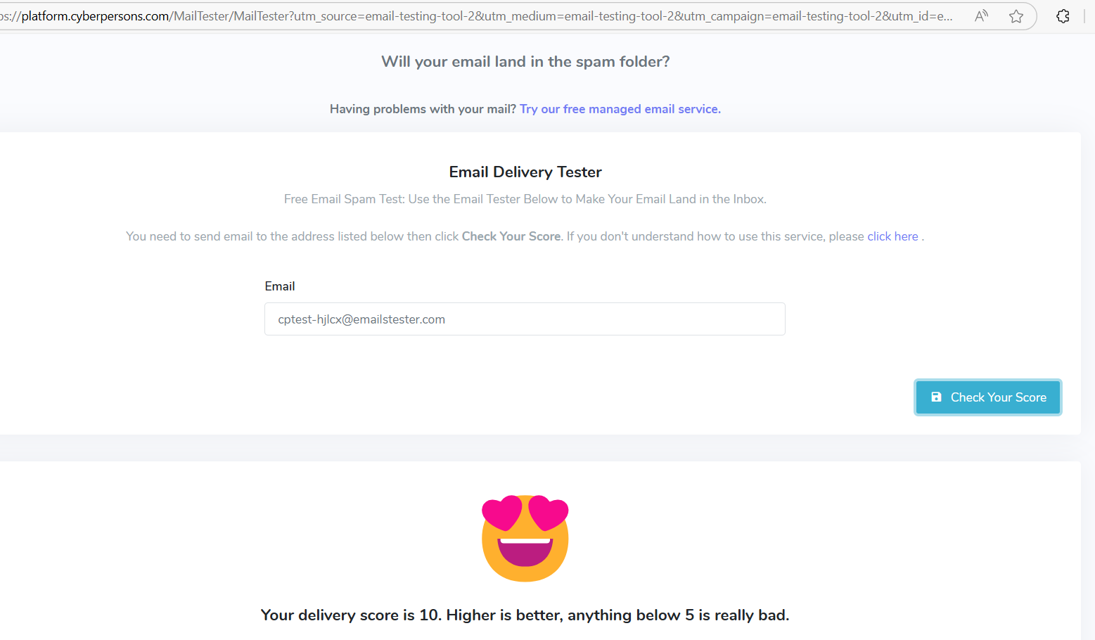This screenshot has width=1095, height=640.
Task: Click bold 'Check Your Score' in instructions
Action: coord(511,236)
